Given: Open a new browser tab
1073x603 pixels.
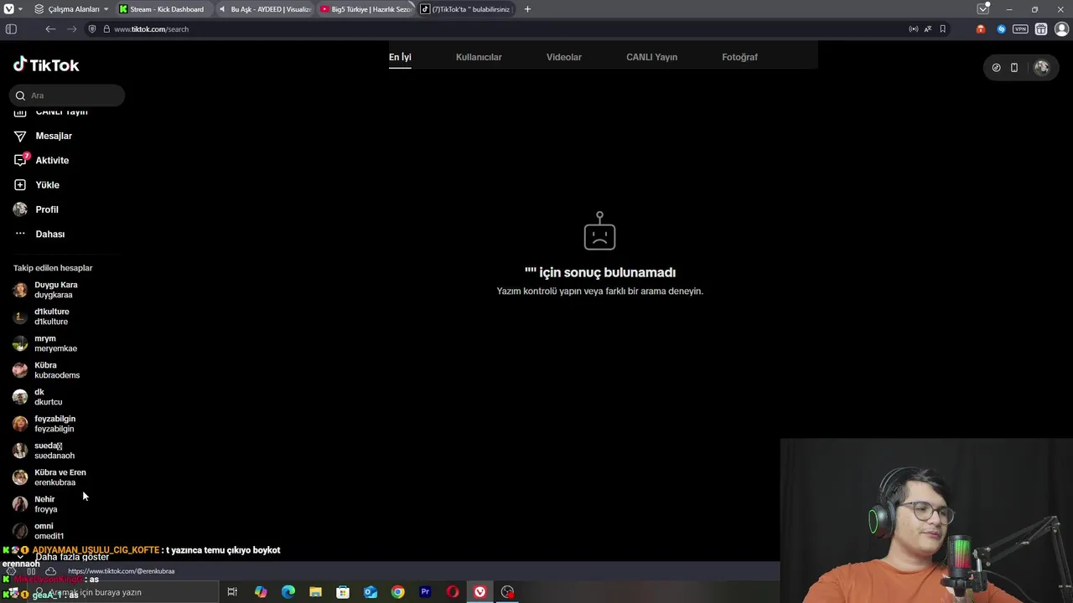Looking at the screenshot, I should point(527,9).
